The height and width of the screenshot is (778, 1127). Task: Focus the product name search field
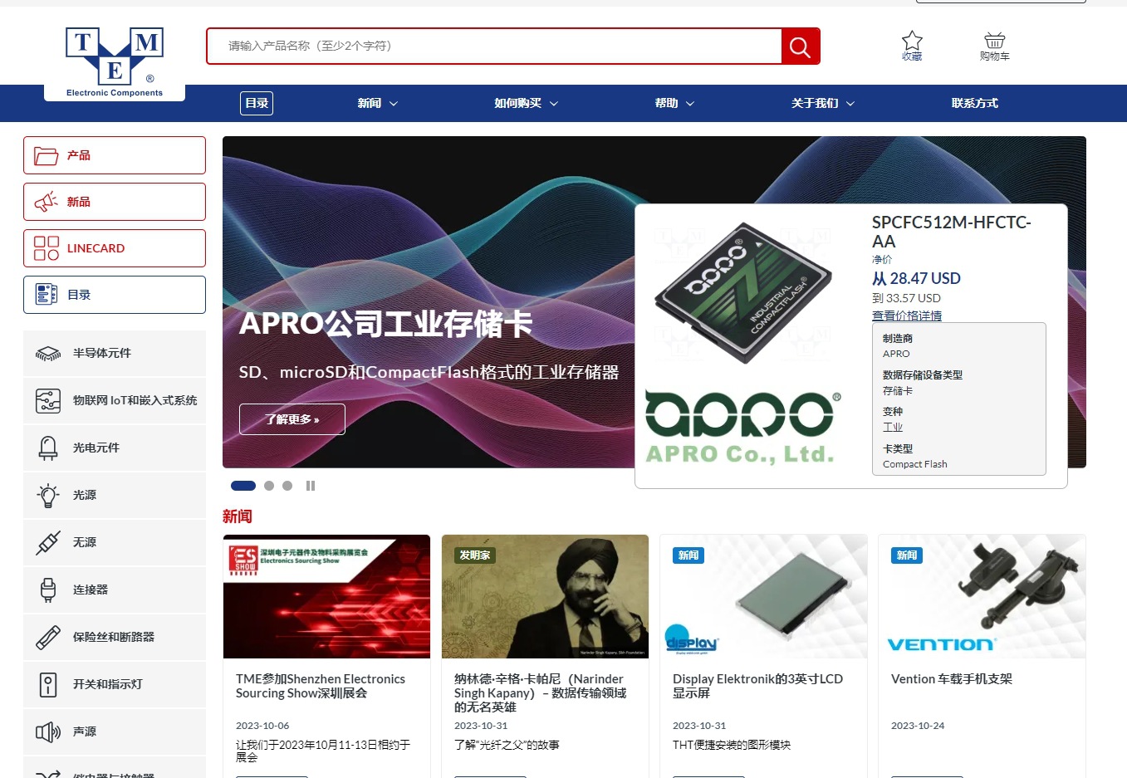(x=494, y=46)
